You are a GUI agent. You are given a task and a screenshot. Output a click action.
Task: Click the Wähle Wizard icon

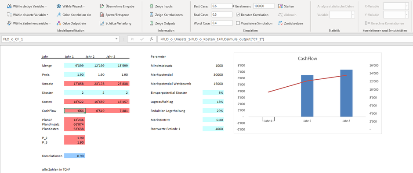(x=59, y=6)
